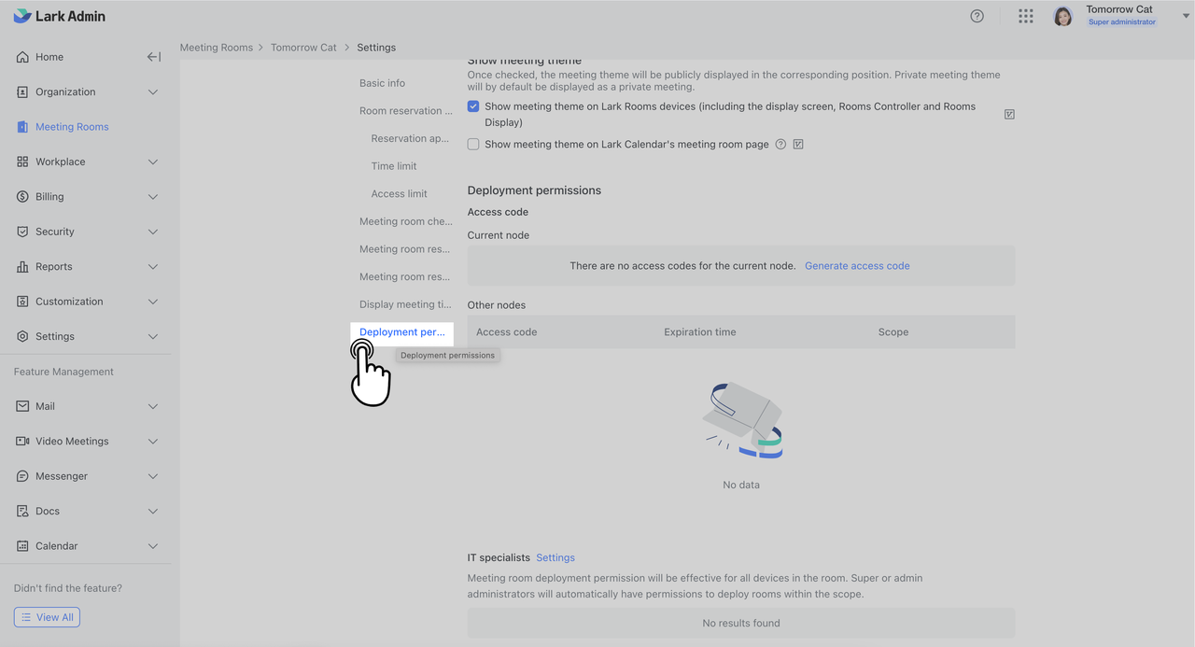Image resolution: width=1195 pixels, height=647 pixels.
Task: Expand the Organization menu chevron
Action: pyautogui.click(x=153, y=92)
